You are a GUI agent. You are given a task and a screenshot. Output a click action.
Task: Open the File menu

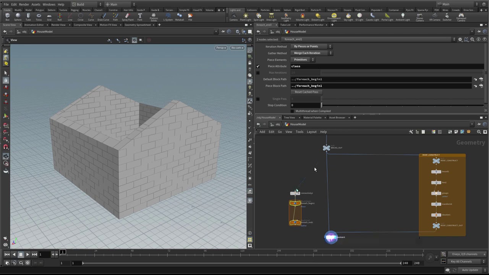click(6, 4)
